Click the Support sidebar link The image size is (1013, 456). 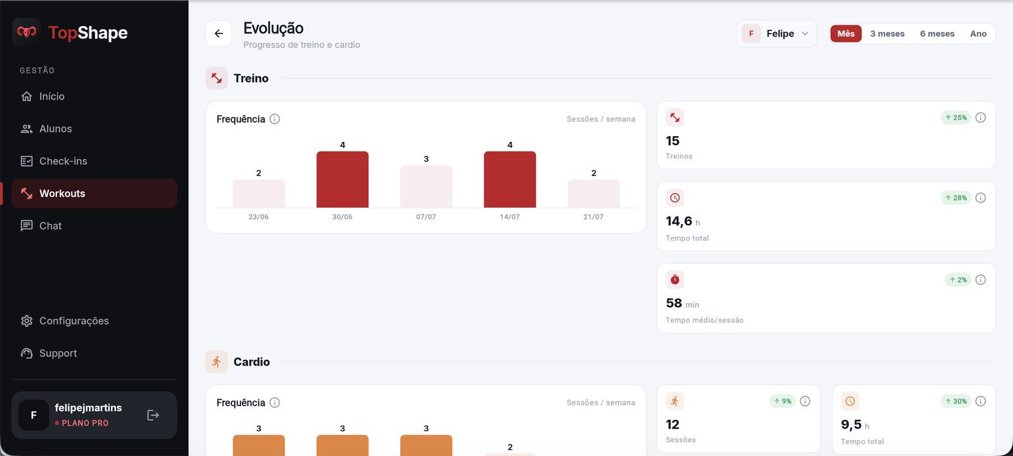click(x=94, y=353)
